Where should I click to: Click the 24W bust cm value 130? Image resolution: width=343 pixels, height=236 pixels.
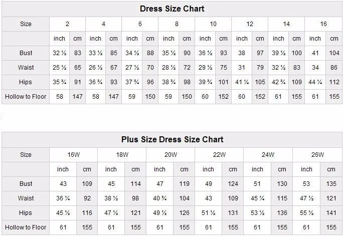(x=282, y=184)
